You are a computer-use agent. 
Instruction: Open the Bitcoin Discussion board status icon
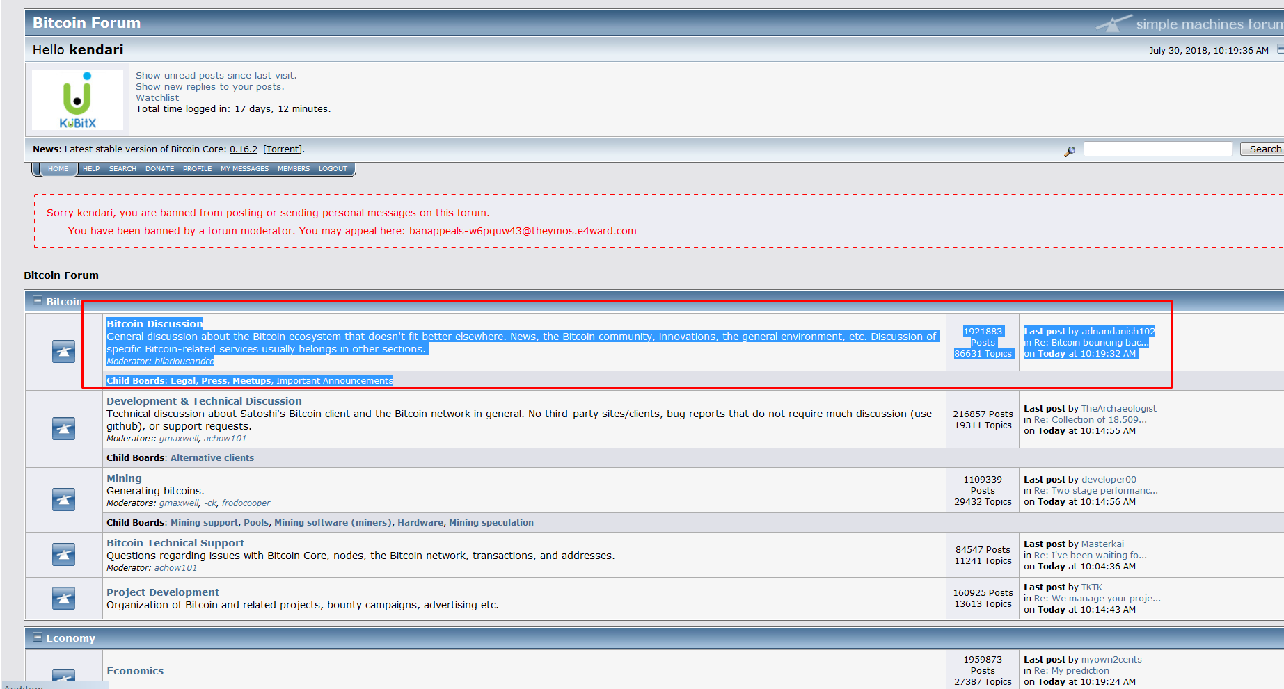pos(63,351)
